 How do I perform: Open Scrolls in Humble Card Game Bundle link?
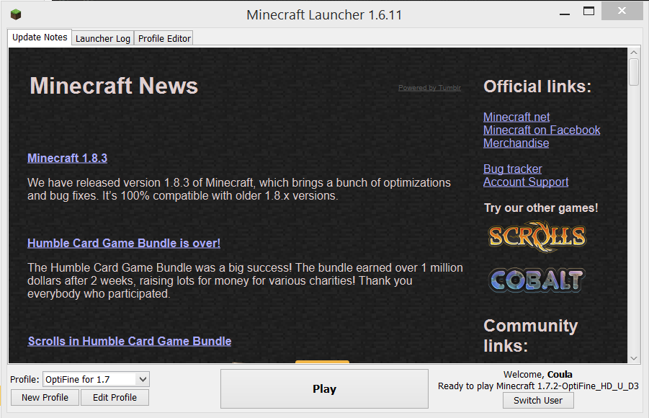pos(130,342)
